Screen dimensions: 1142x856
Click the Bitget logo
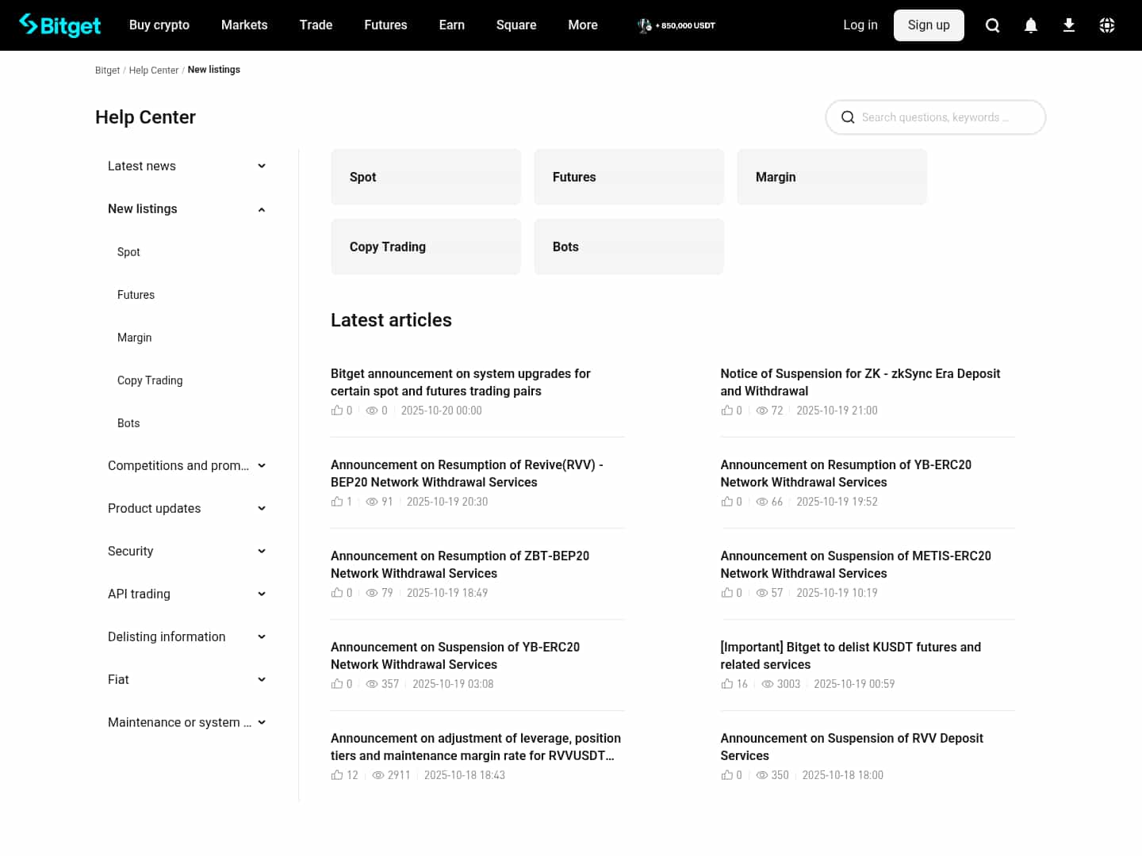click(59, 25)
